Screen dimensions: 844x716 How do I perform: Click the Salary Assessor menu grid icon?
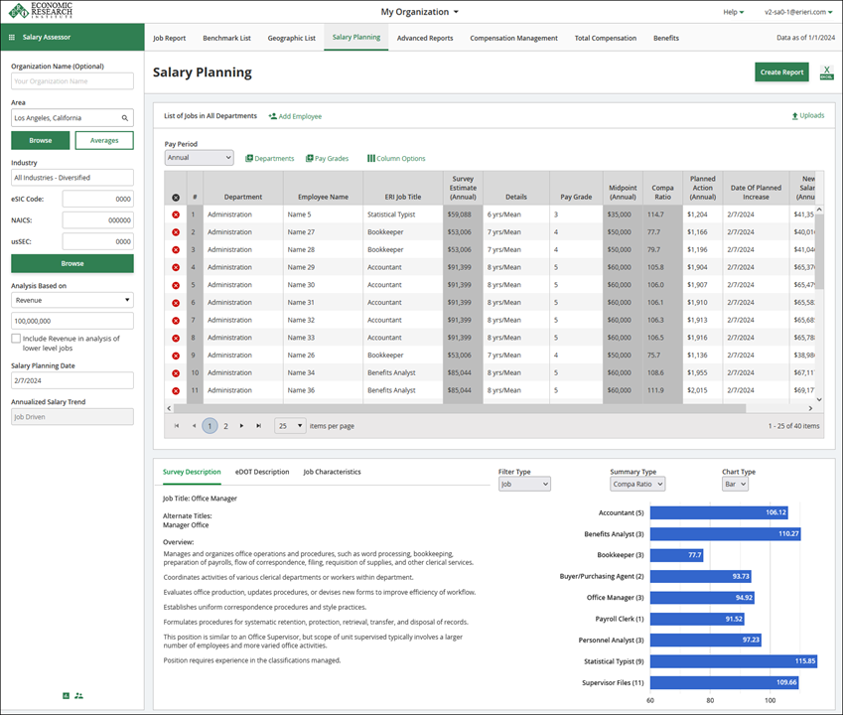pyautogui.click(x=11, y=38)
